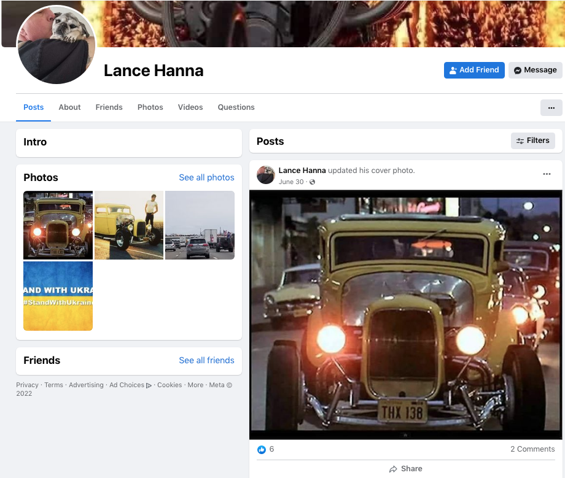View the Questions tab
Screen dimensions: 565x478
pyautogui.click(x=236, y=107)
